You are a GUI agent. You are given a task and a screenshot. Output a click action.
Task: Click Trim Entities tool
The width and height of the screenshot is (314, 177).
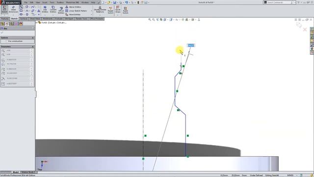(x=45, y=9)
